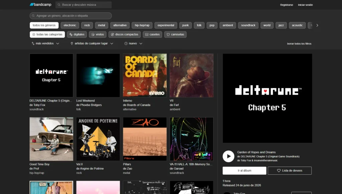Screen dimensions: 342x194
Task: Click the magnifier icon in genre tag field
Action: [33, 16]
